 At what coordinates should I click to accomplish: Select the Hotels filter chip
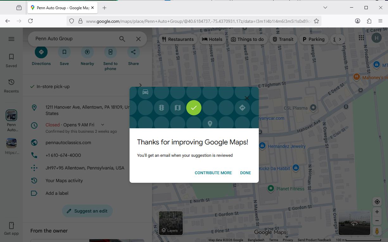[x=212, y=39]
